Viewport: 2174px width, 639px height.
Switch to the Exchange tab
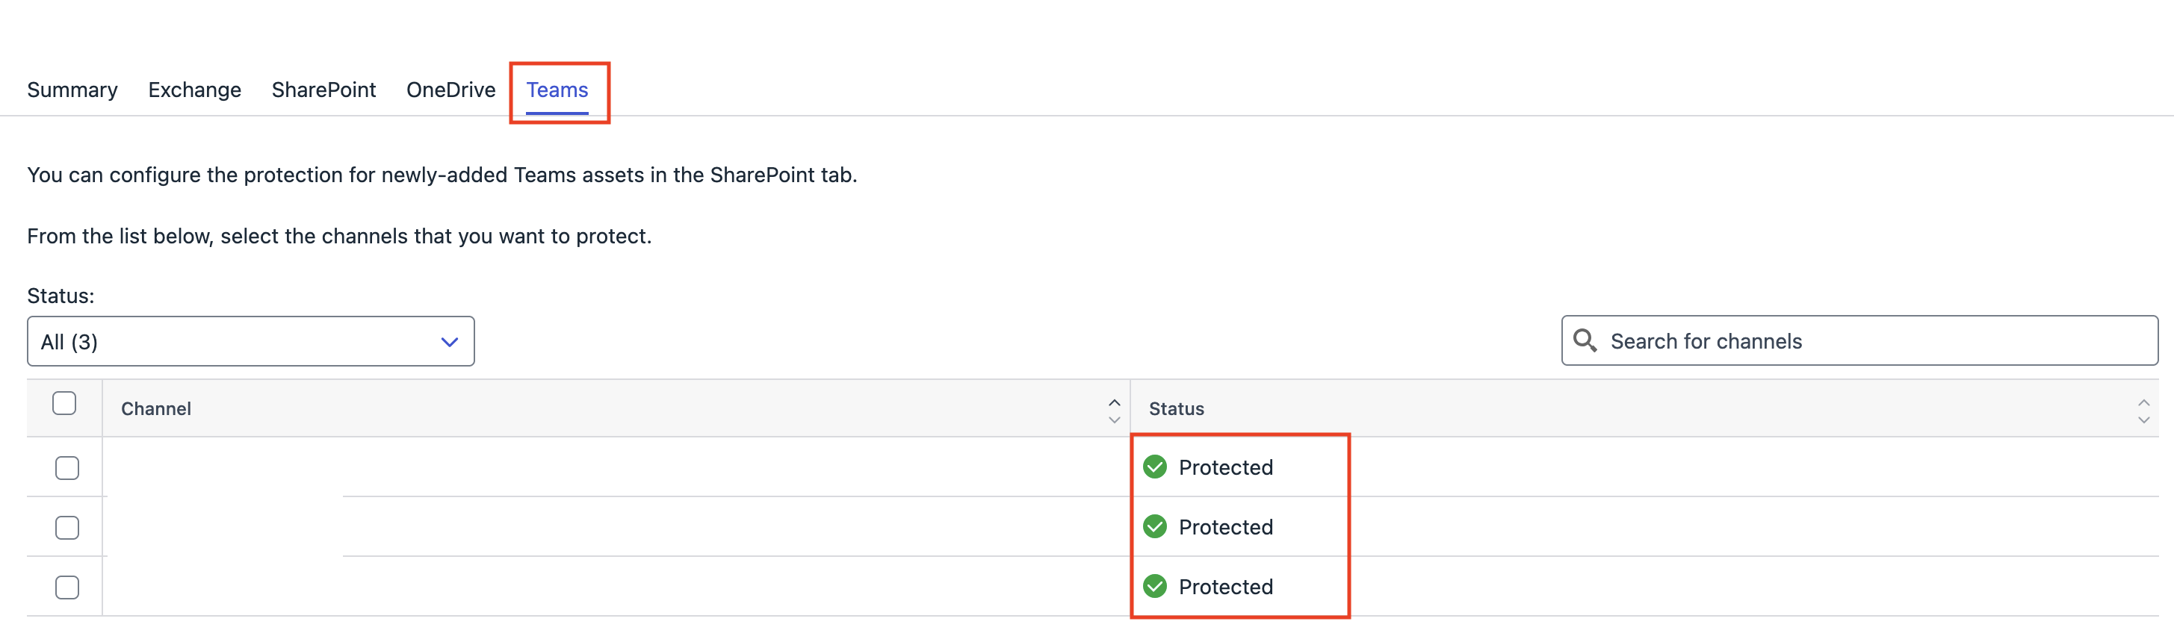pyautogui.click(x=195, y=90)
